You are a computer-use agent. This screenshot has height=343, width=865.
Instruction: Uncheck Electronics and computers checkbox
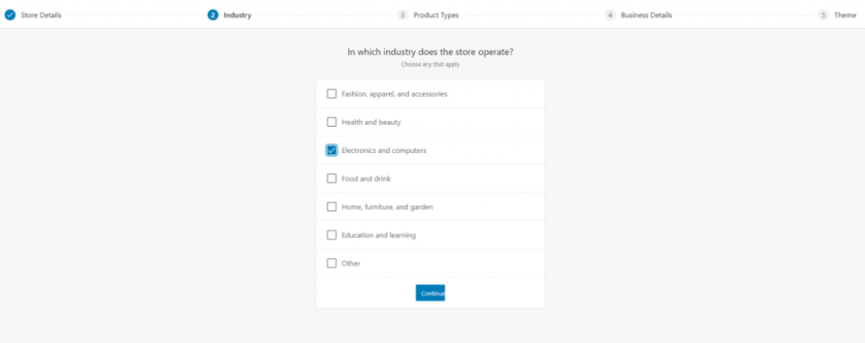[x=331, y=150]
